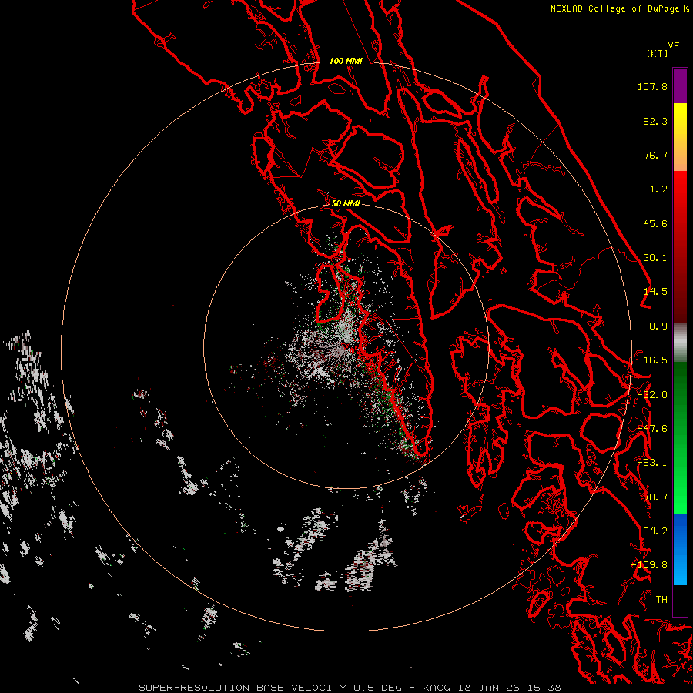Click the 50 NMI range ring label
Viewport: 693px width, 693px height.
click(346, 204)
